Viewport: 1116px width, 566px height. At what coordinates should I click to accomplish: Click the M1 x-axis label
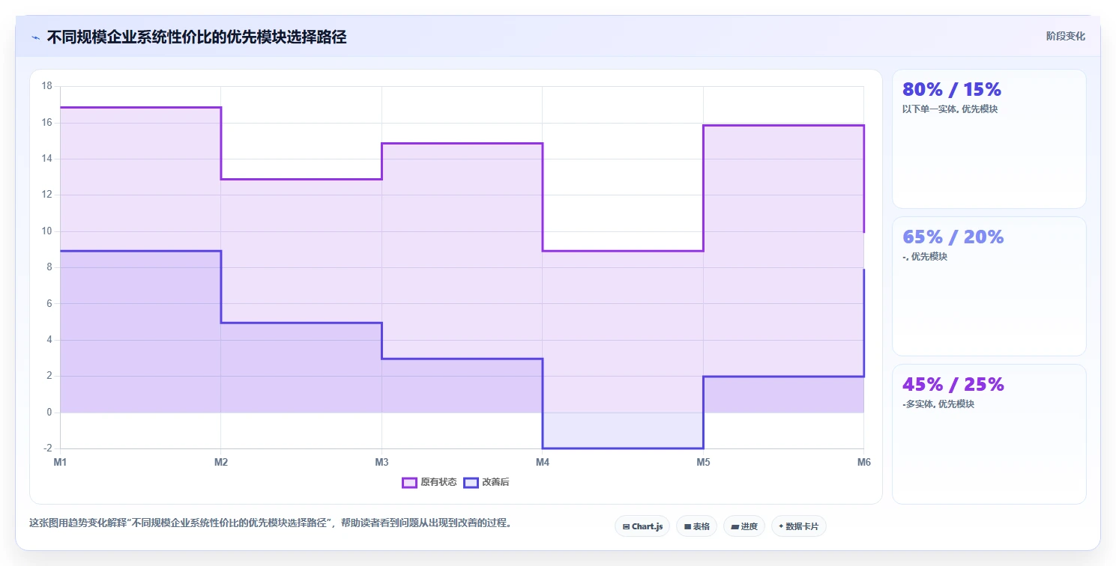click(x=60, y=463)
